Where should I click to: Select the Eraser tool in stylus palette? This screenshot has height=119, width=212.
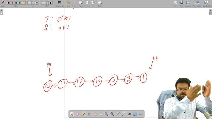click(x=78, y=114)
